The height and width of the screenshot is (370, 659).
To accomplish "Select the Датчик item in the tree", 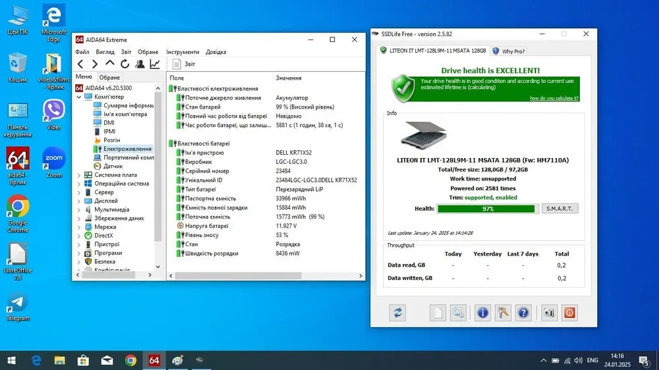I will tap(113, 167).
